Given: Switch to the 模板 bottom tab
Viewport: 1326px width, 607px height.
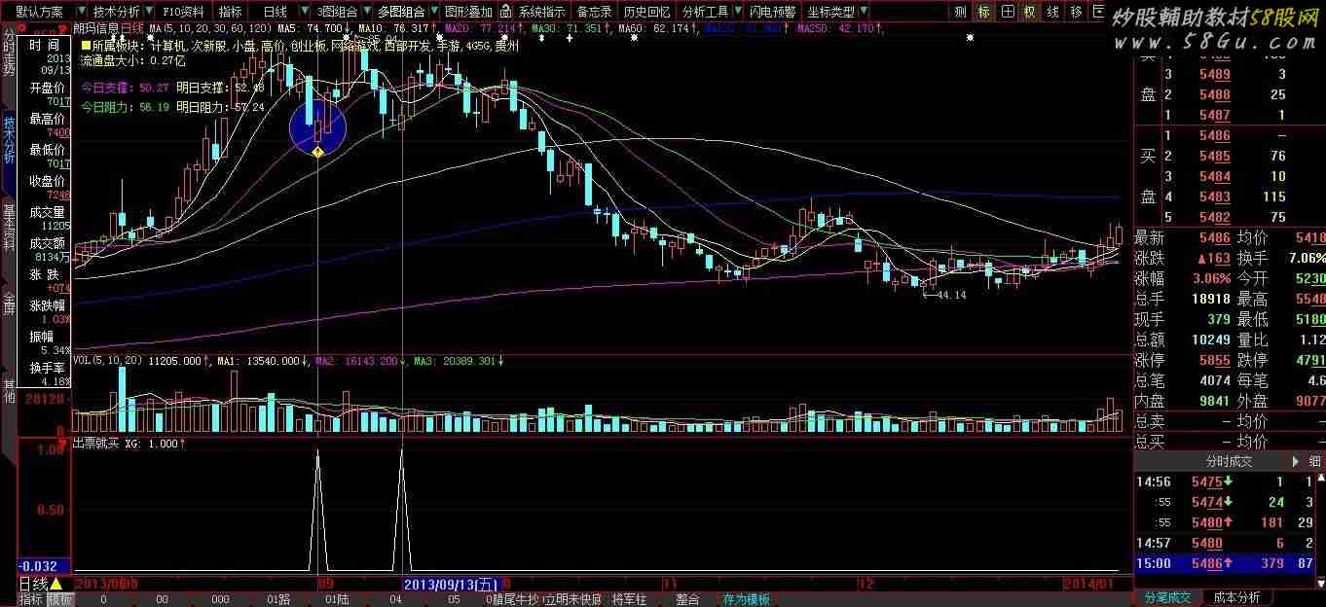Looking at the screenshot, I should point(59,599).
